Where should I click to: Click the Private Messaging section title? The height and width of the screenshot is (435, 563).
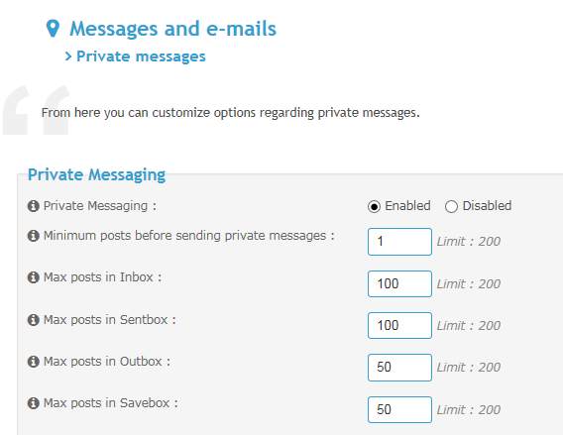96,175
